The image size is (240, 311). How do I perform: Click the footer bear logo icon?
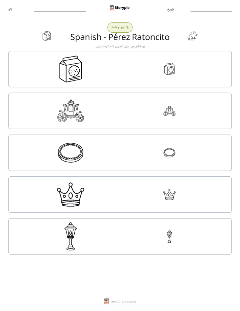click(x=107, y=301)
